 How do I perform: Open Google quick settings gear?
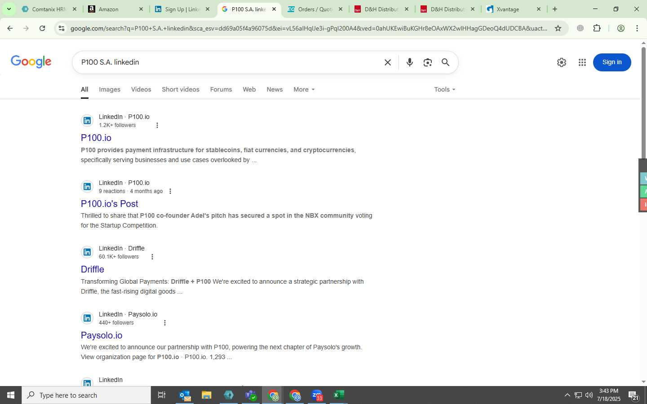(561, 62)
